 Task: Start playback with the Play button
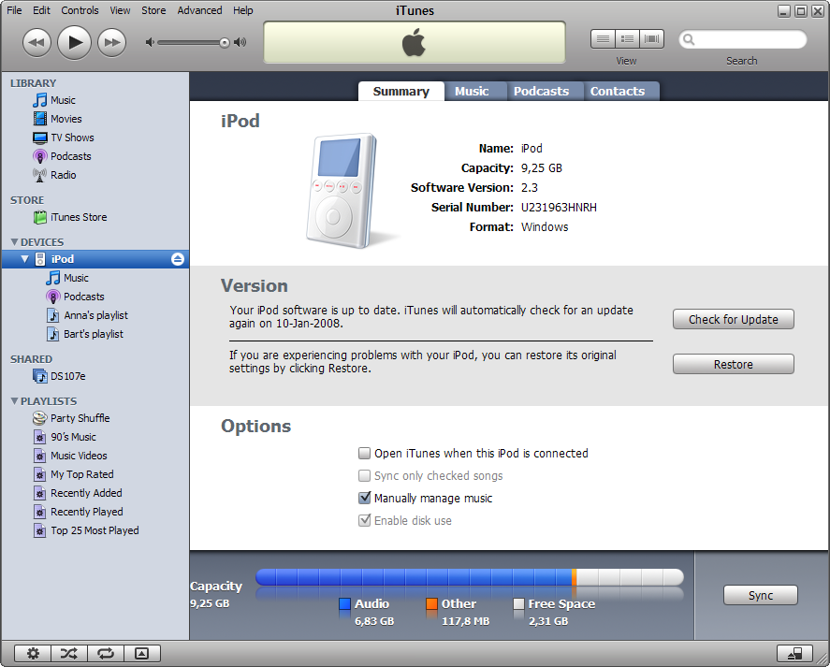[74, 42]
